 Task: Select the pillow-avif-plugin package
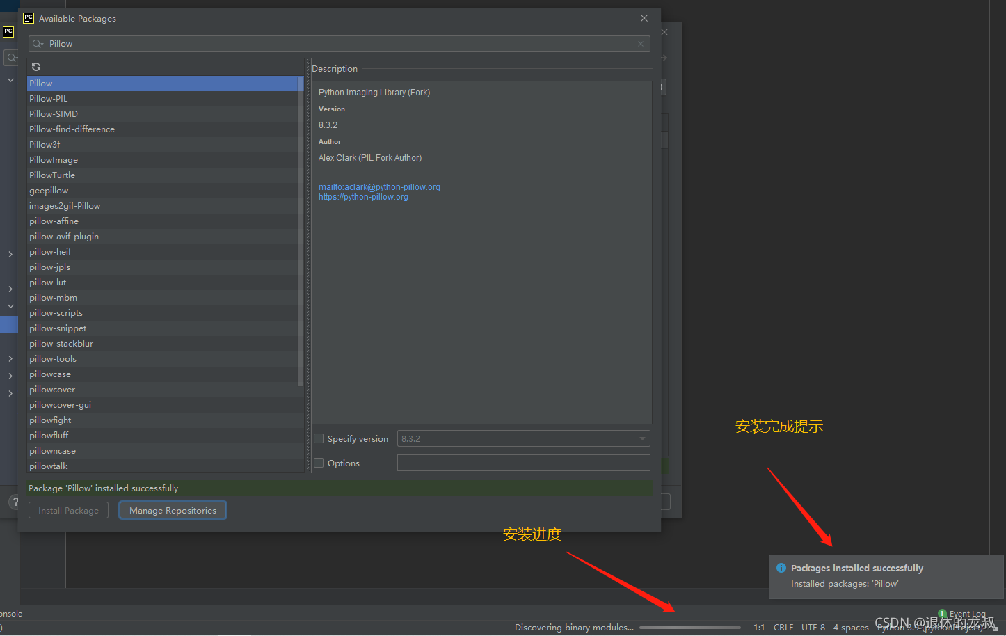162,237
